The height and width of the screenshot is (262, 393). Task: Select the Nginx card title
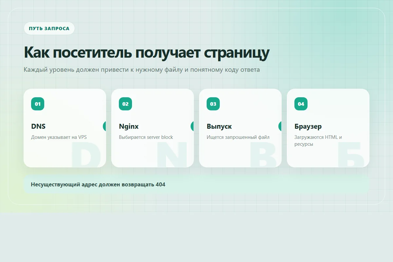click(129, 126)
